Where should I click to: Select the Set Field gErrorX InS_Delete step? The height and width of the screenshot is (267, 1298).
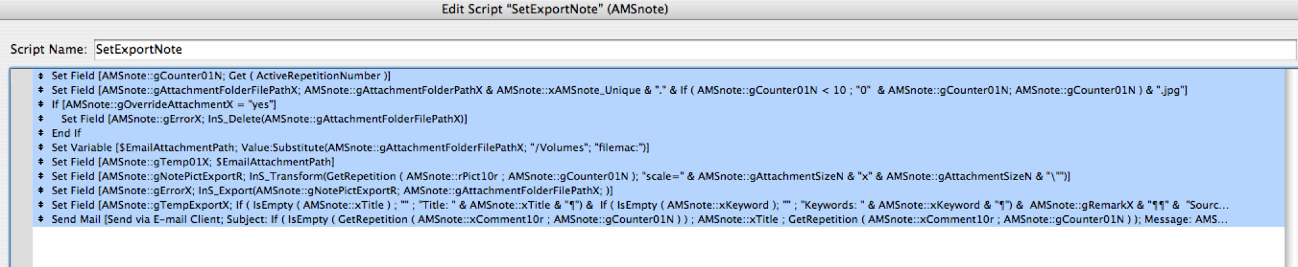tap(264, 119)
